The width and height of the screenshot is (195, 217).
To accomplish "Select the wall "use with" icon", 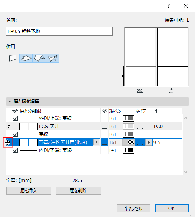I will [x=13, y=58].
